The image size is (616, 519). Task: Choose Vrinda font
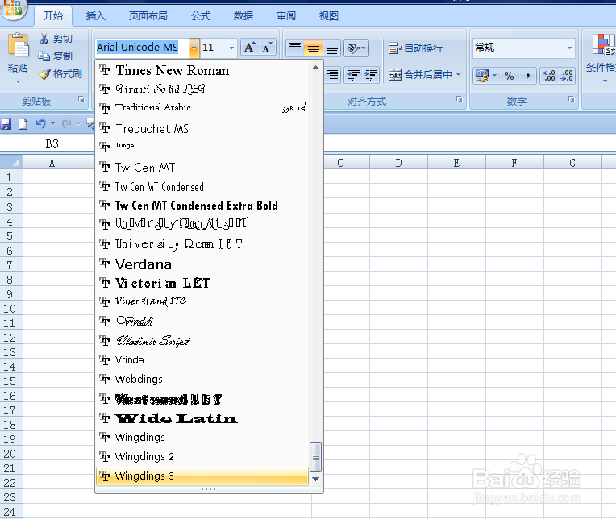pos(202,360)
